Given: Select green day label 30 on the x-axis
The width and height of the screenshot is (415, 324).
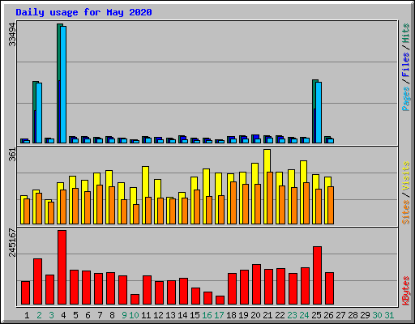Looking at the screenshot, I should (377, 315).
